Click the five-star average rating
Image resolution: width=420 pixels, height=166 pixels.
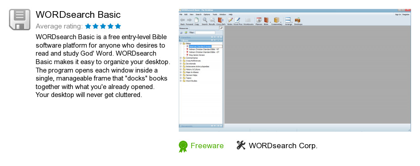(x=103, y=26)
